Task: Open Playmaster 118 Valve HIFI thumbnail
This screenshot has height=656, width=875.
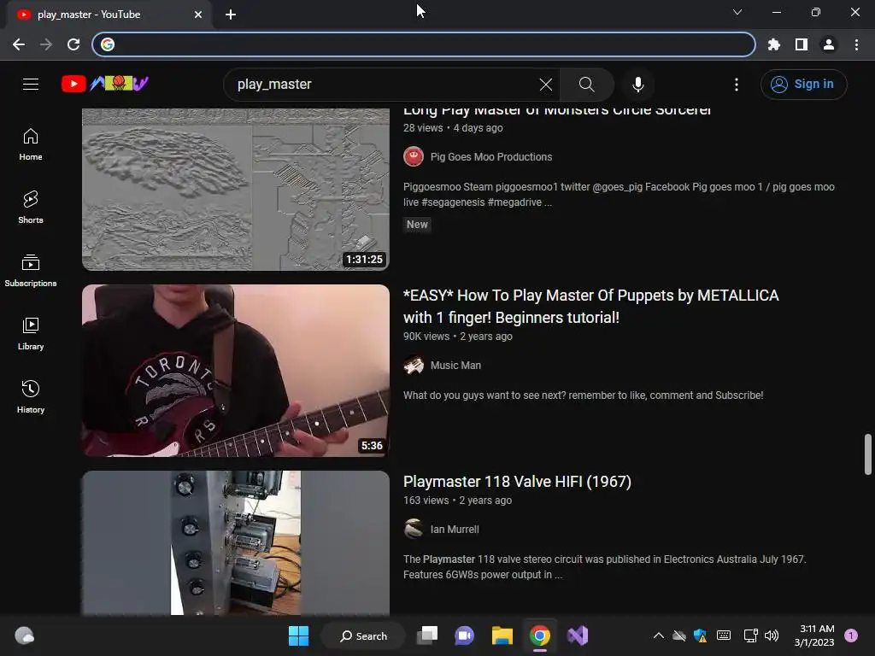Action: coord(236,542)
